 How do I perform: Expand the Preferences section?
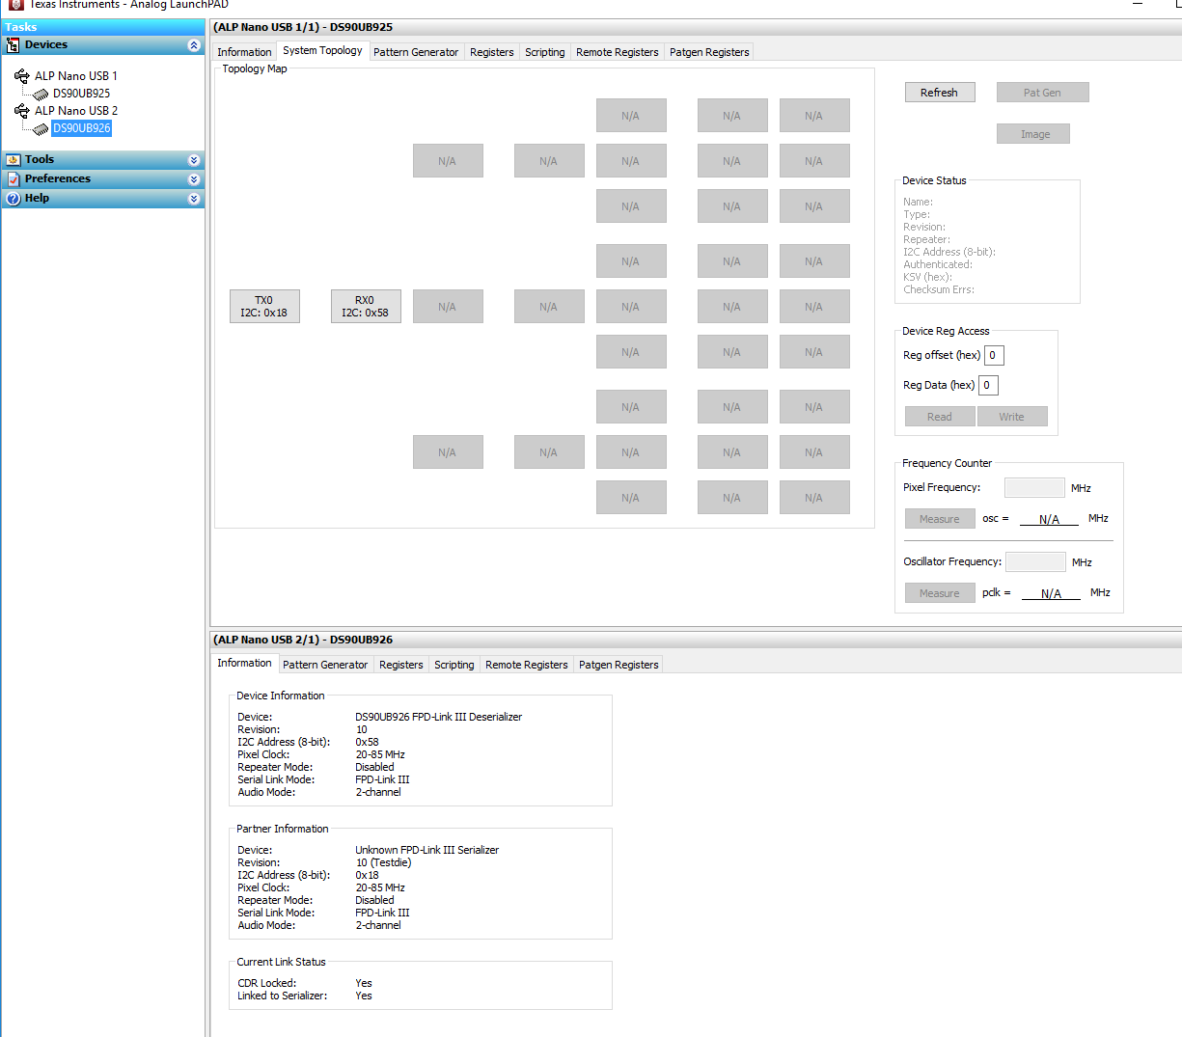click(193, 178)
